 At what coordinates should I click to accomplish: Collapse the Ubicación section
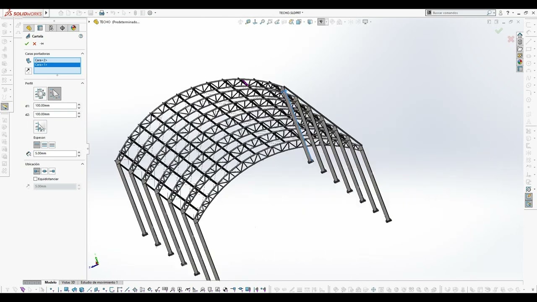pyautogui.click(x=82, y=164)
